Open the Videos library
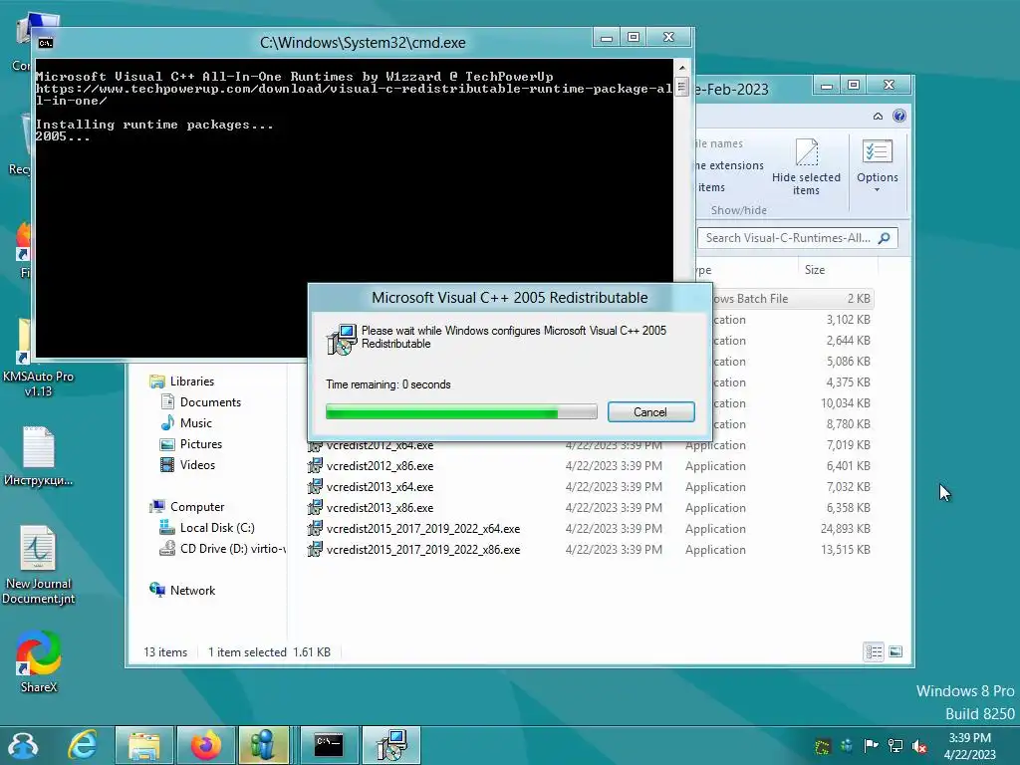 click(197, 464)
